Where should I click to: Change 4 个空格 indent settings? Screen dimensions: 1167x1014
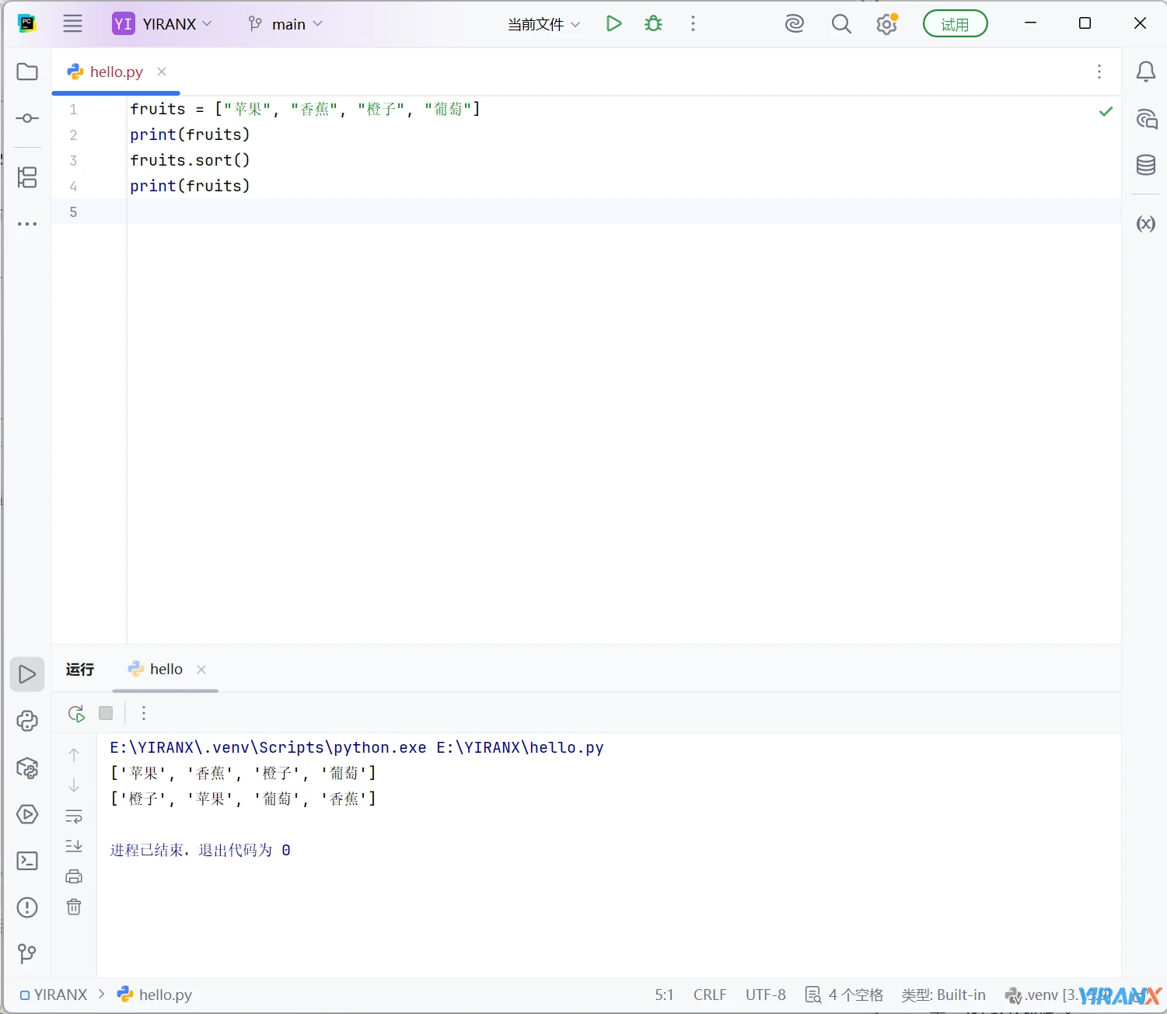[x=844, y=995]
